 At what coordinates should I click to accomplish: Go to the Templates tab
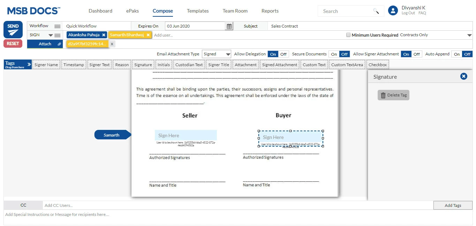pos(197,11)
